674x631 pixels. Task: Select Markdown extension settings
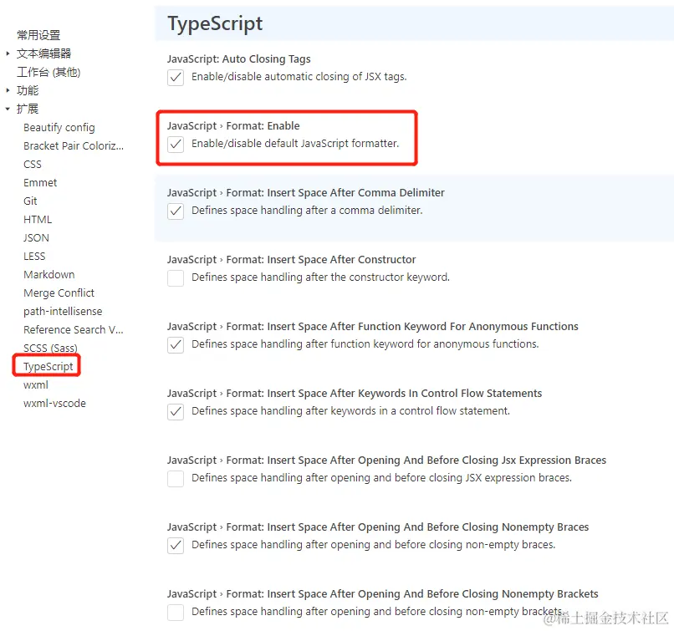coord(49,274)
